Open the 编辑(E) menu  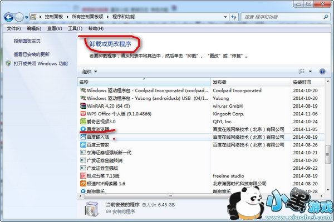[x=34, y=28]
